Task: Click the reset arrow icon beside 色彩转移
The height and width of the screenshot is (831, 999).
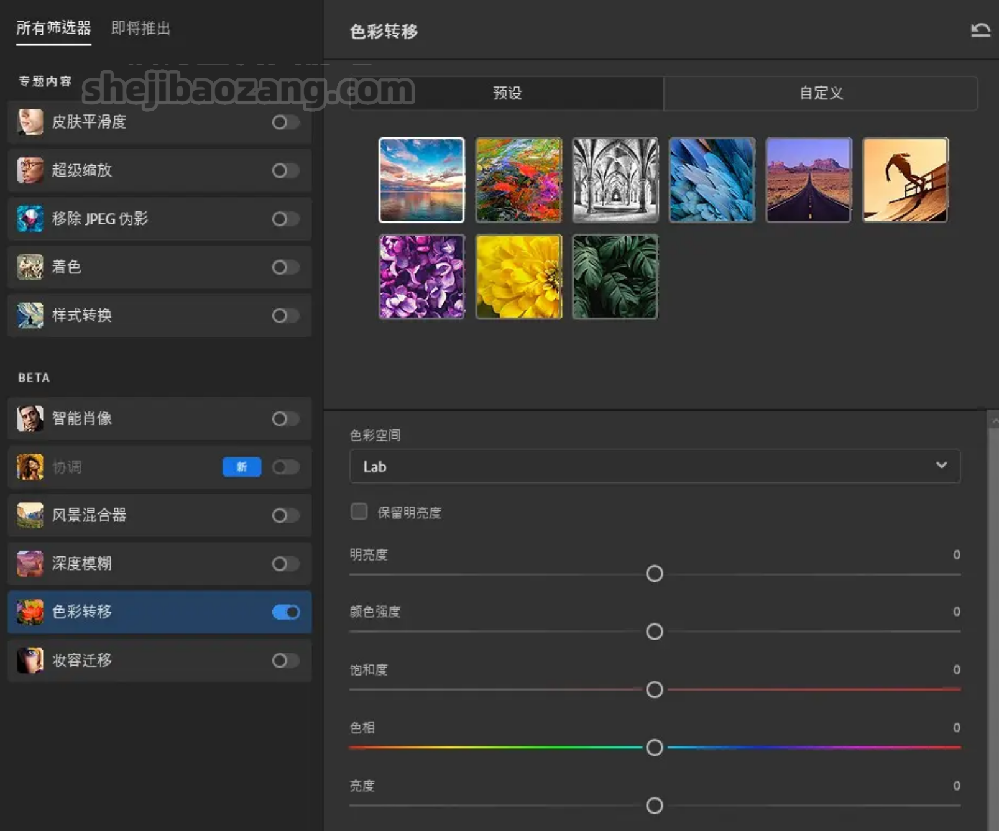Action: point(980,30)
